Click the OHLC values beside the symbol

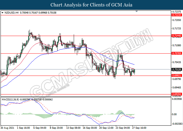38,13
